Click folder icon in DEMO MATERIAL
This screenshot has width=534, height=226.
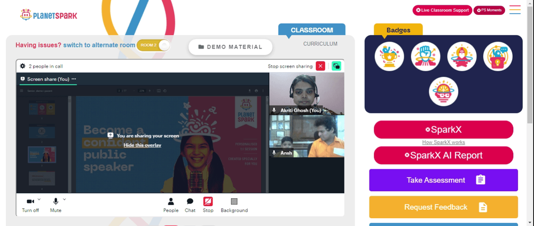[x=201, y=47]
